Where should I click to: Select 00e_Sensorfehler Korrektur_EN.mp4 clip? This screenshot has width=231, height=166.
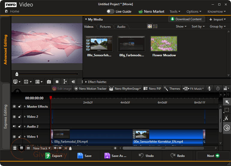168,137
